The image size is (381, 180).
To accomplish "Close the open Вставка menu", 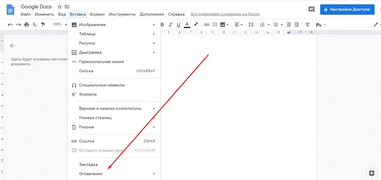I will (x=78, y=14).
